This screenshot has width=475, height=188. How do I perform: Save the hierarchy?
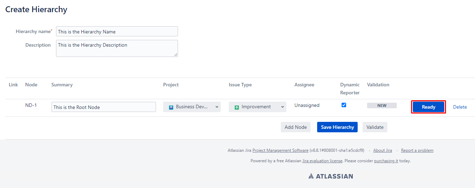point(337,127)
